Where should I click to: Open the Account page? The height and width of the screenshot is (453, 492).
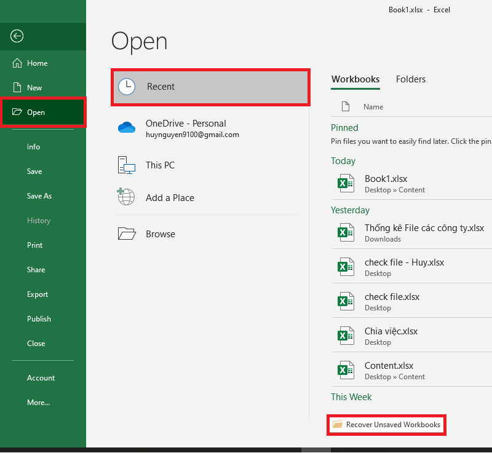[41, 378]
